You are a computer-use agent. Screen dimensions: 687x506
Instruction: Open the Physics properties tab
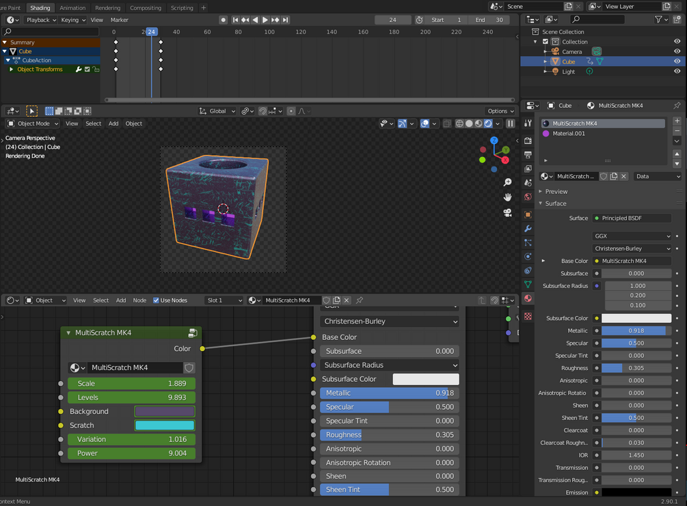(528, 257)
